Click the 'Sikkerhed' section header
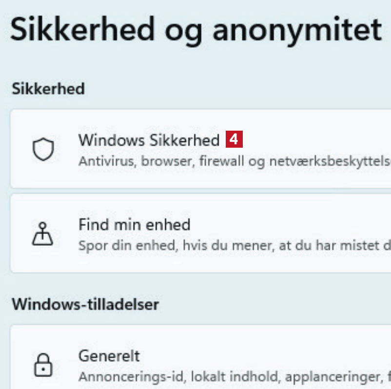 (48, 89)
